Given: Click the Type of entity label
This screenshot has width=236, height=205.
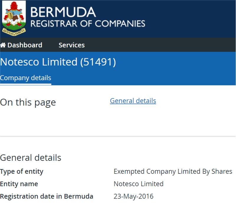Looking at the screenshot, I should coord(22,171).
